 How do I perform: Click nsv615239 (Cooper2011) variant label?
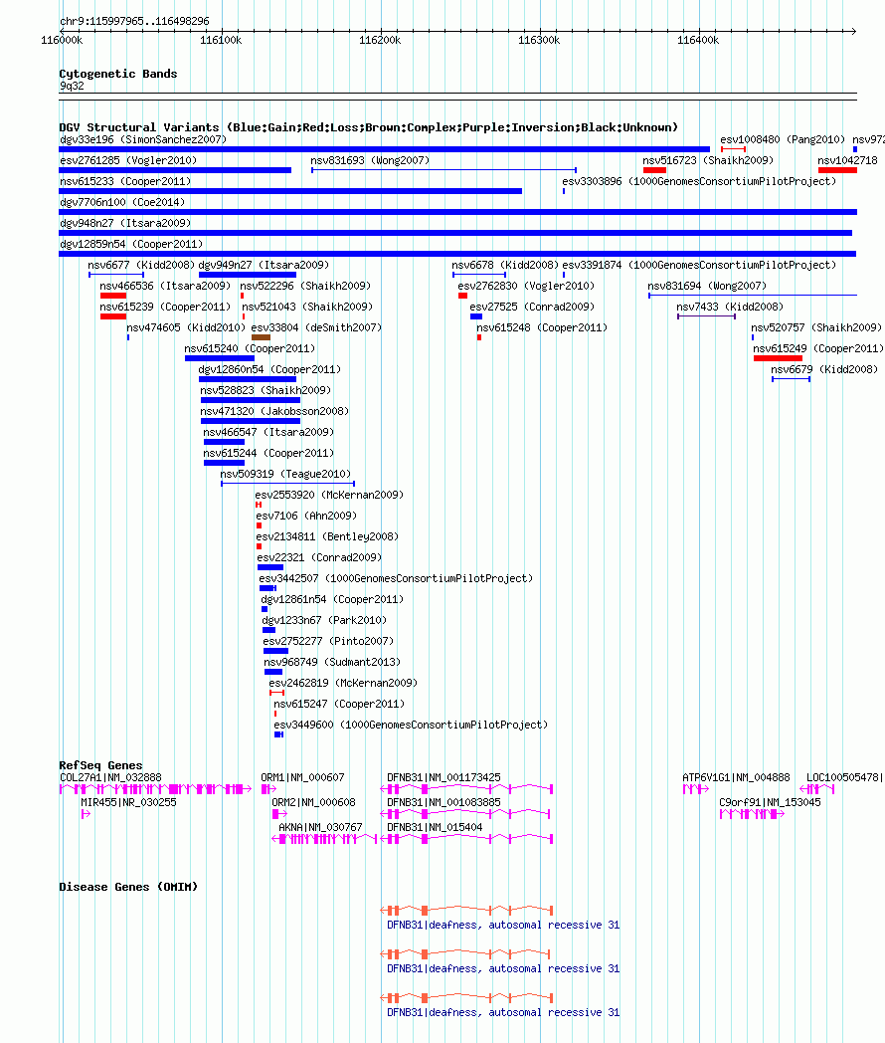pyautogui.click(x=165, y=307)
